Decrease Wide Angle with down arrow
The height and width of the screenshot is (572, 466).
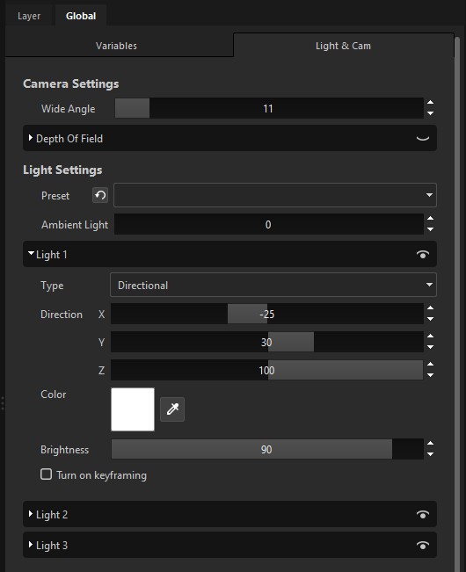(430, 113)
